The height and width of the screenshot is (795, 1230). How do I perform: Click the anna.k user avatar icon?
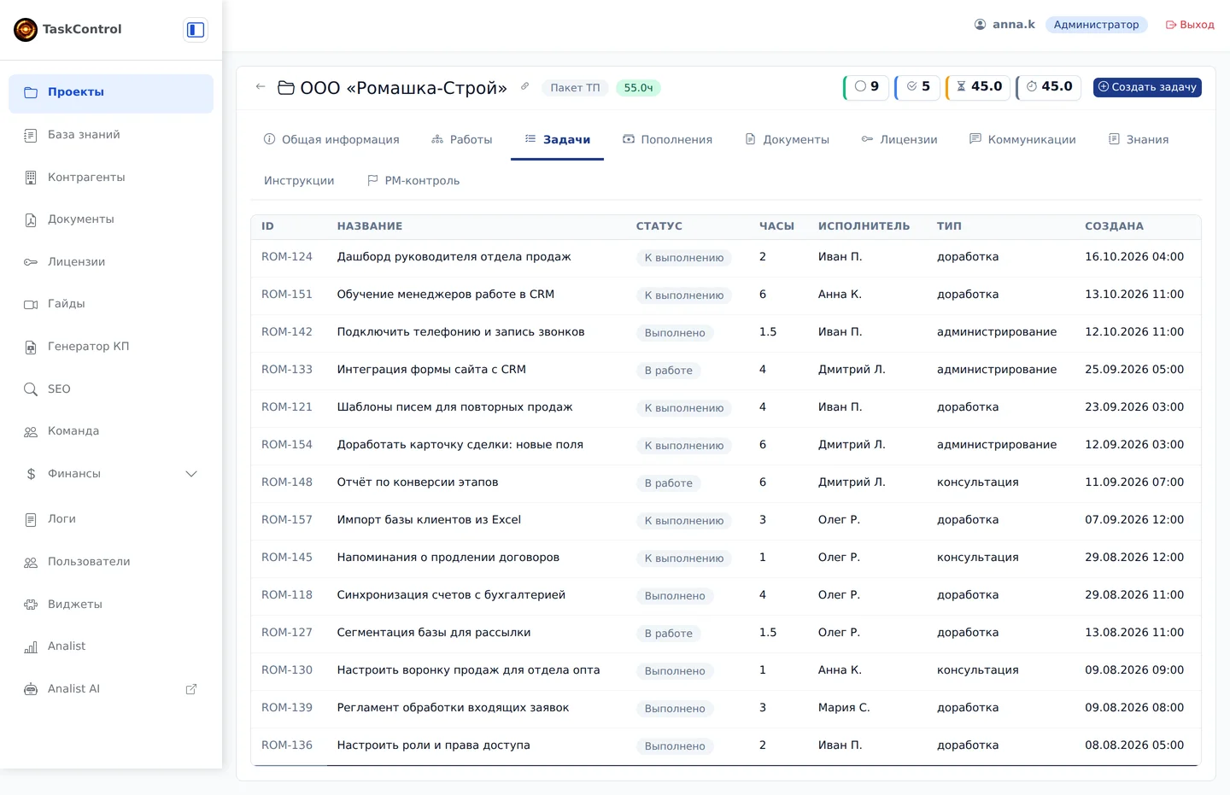coord(981,25)
